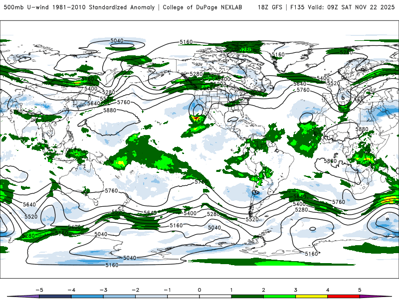Select the yellow 3 to 4 legend segment
This screenshot has height=299, width=399.
coord(311,297)
